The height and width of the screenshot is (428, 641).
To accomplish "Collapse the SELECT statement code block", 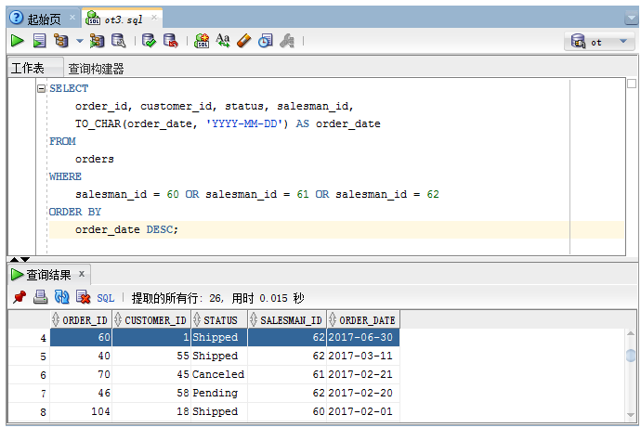I will coord(41,89).
